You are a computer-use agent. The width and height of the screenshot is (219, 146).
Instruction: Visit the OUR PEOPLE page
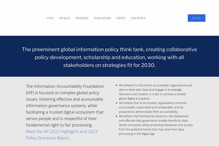coord(138,18)
